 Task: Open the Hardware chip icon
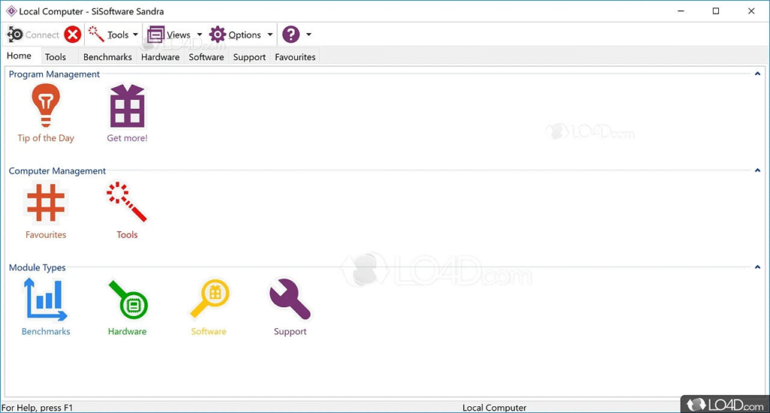tap(128, 300)
